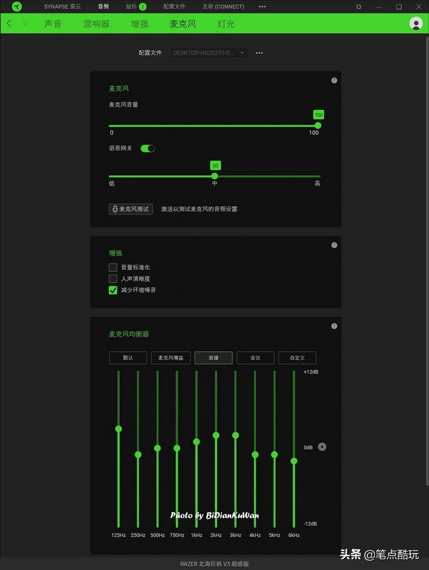
Task: Lower the 麦克风音量 slider
Action: pos(318,125)
